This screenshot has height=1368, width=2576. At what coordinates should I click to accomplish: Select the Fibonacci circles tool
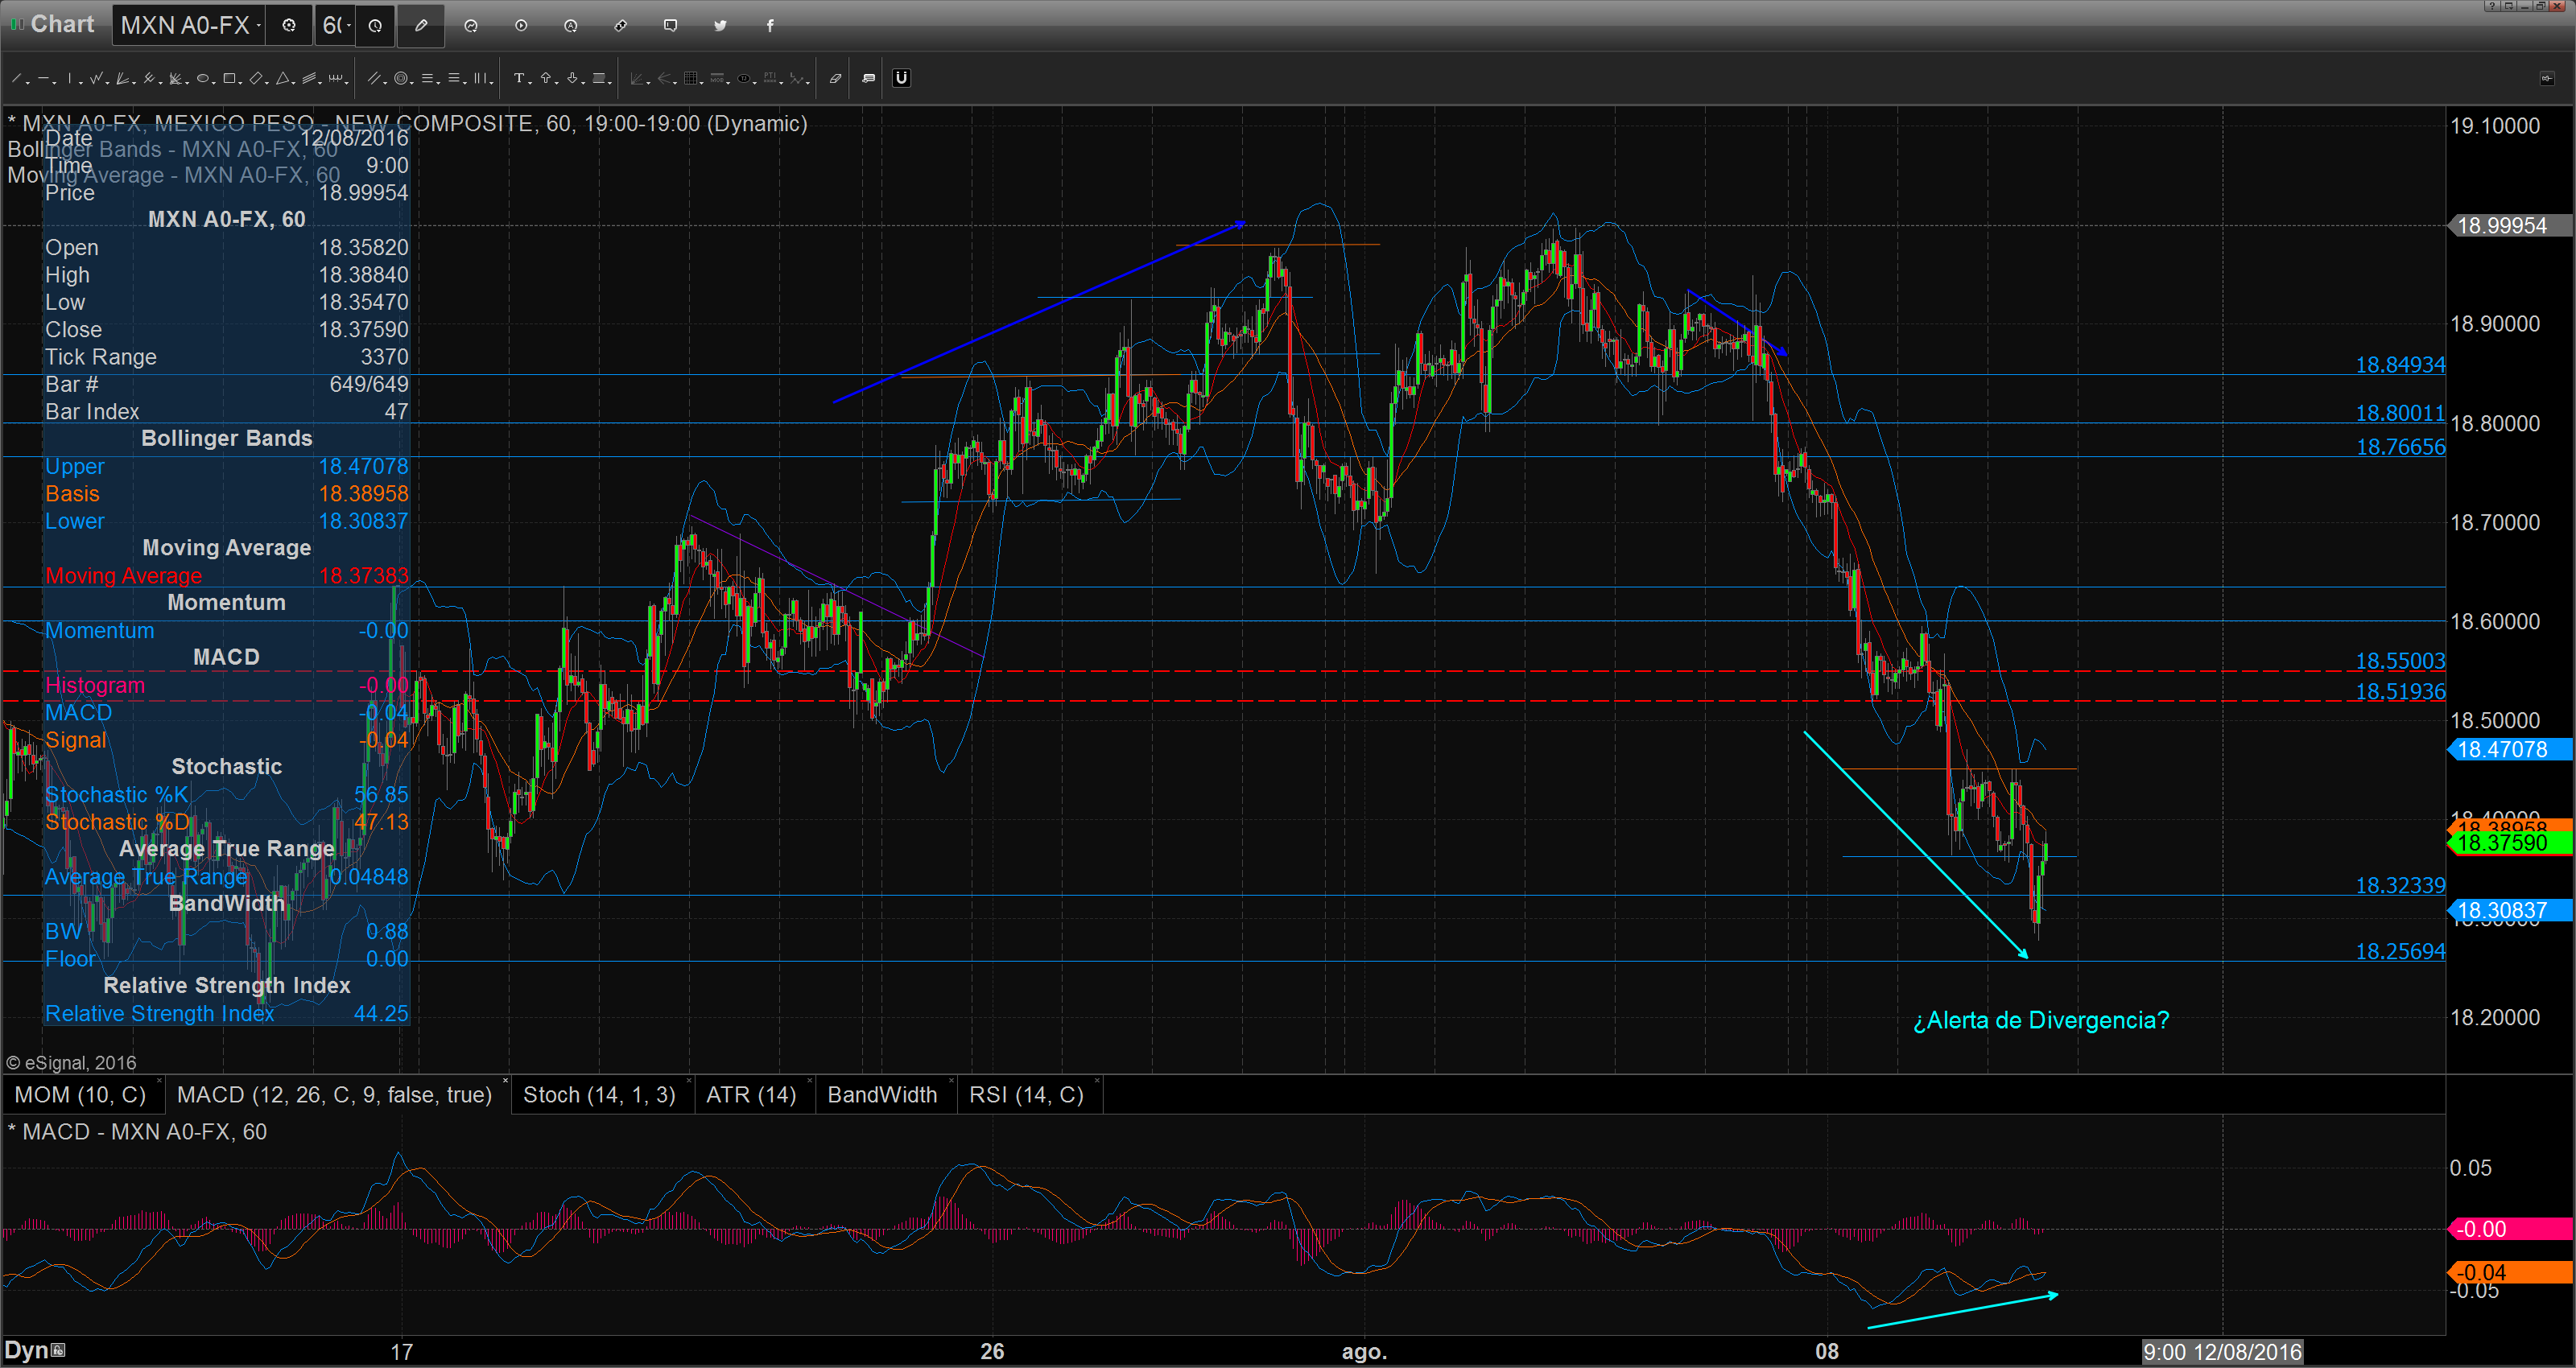click(x=401, y=78)
